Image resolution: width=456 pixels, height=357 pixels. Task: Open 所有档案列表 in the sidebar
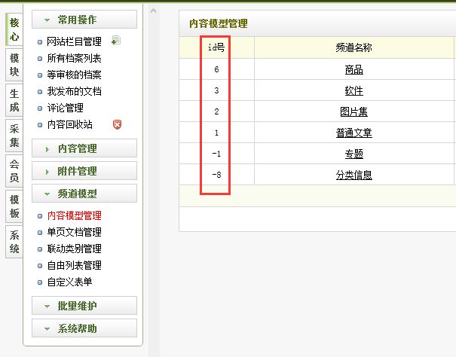pos(74,58)
